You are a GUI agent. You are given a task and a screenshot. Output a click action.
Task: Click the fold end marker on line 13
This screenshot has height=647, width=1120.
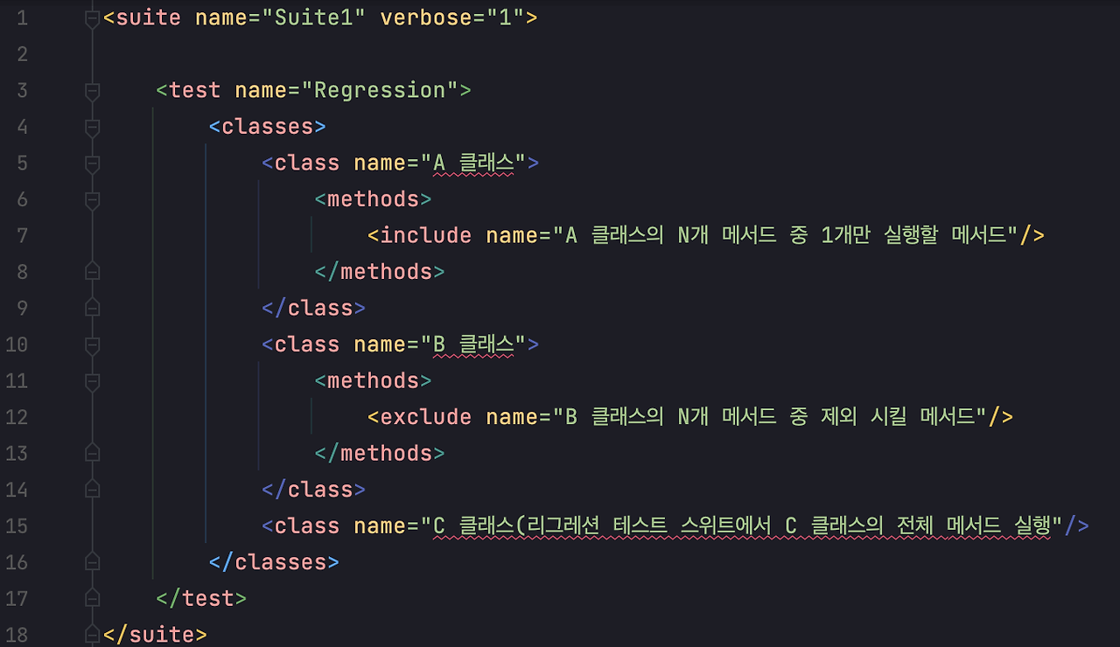point(90,453)
